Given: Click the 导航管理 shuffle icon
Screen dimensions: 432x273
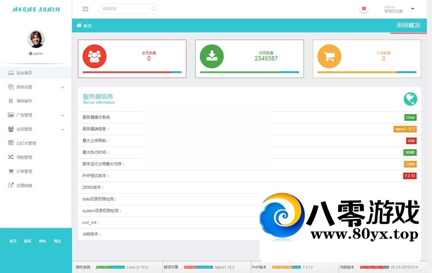Looking at the screenshot, I should pyautogui.click(x=11, y=157).
